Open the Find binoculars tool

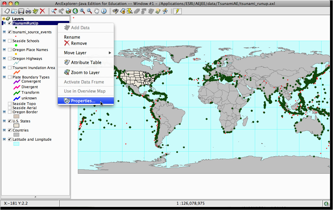[115, 11]
